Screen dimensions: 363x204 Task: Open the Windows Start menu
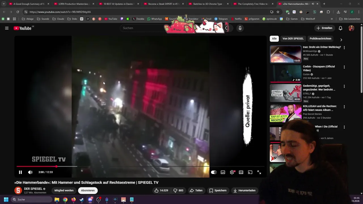(x=6, y=199)
